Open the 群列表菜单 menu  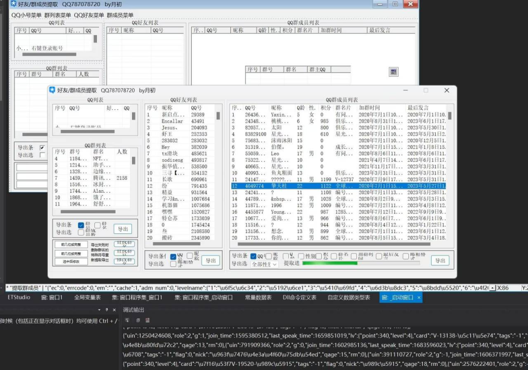coord(58,15)
